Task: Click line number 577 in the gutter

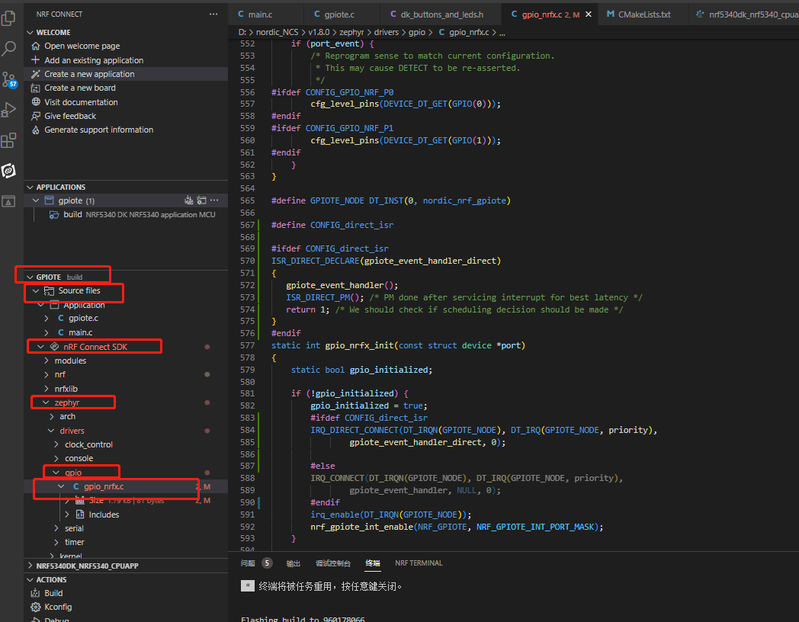Action: [x=248, y=345]
